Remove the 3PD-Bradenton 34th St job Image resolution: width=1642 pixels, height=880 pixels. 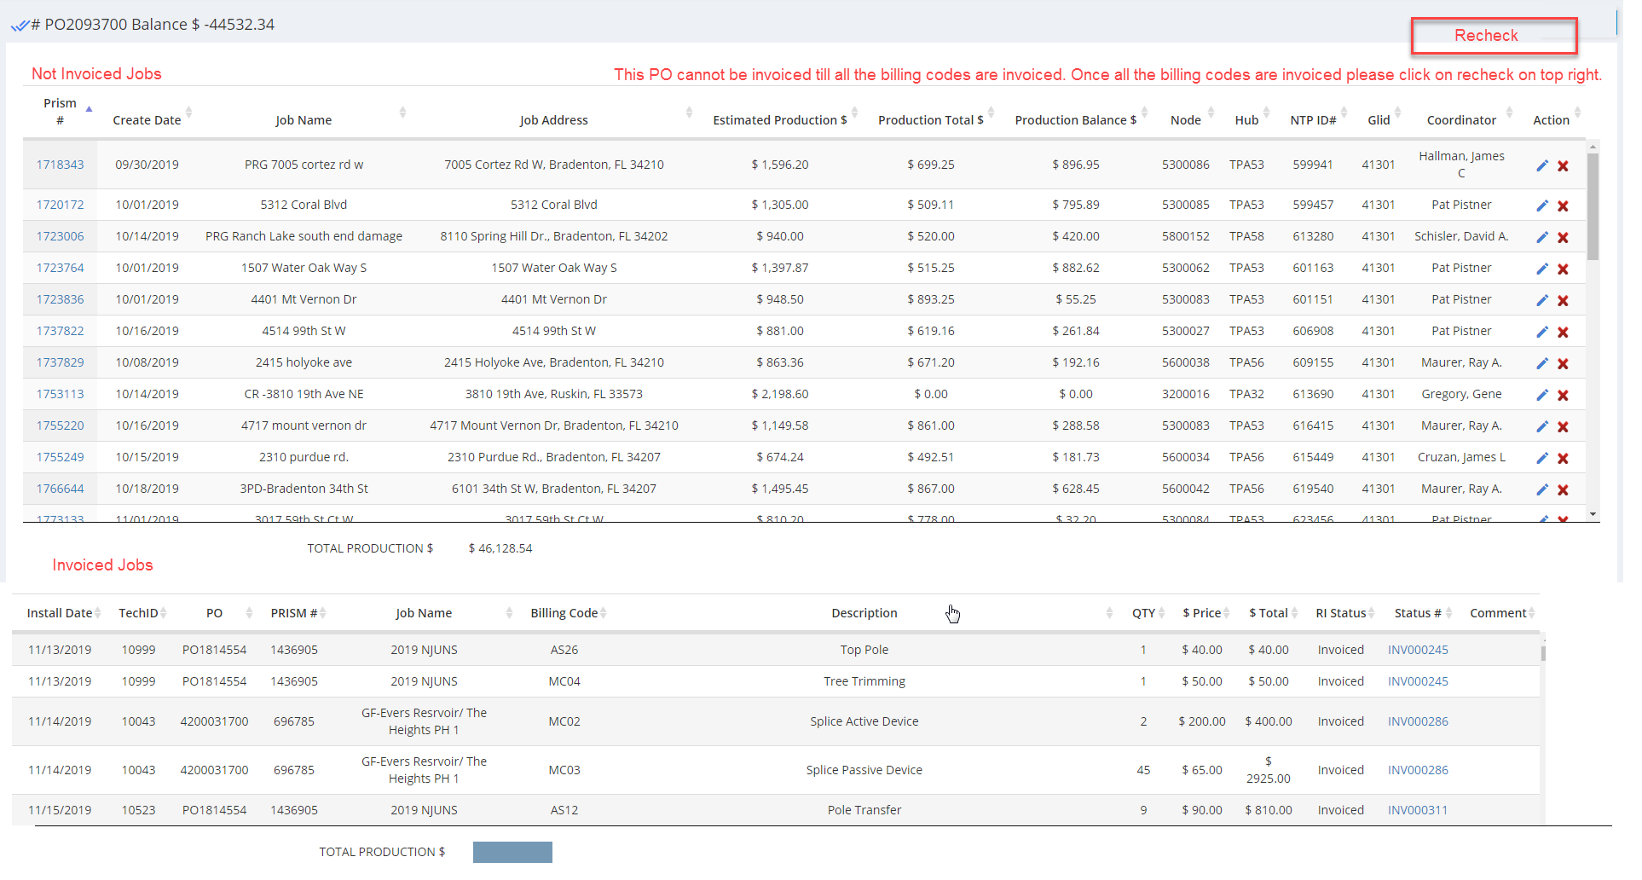[1563, 489]
